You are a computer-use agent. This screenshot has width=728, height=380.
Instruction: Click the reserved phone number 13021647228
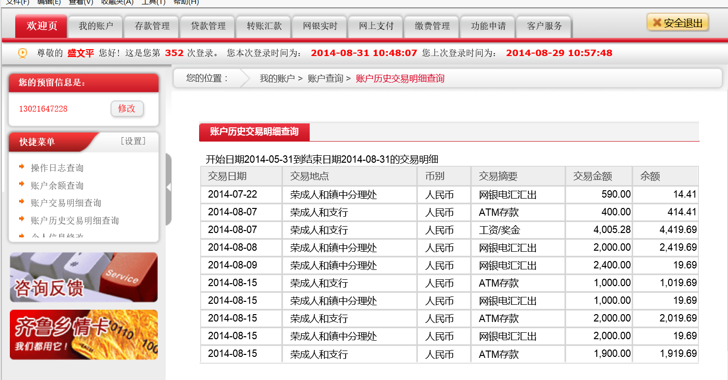43,109
